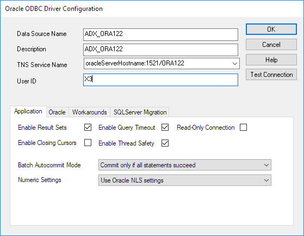Switch to the Workarounds tab
Viewport: 304px width, 236px height.
(89, 112)
